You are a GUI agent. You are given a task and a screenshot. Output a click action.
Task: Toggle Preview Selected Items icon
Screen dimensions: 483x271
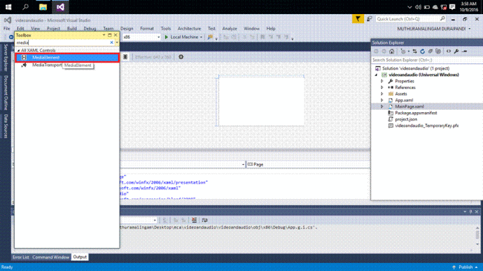click(465, 51)
